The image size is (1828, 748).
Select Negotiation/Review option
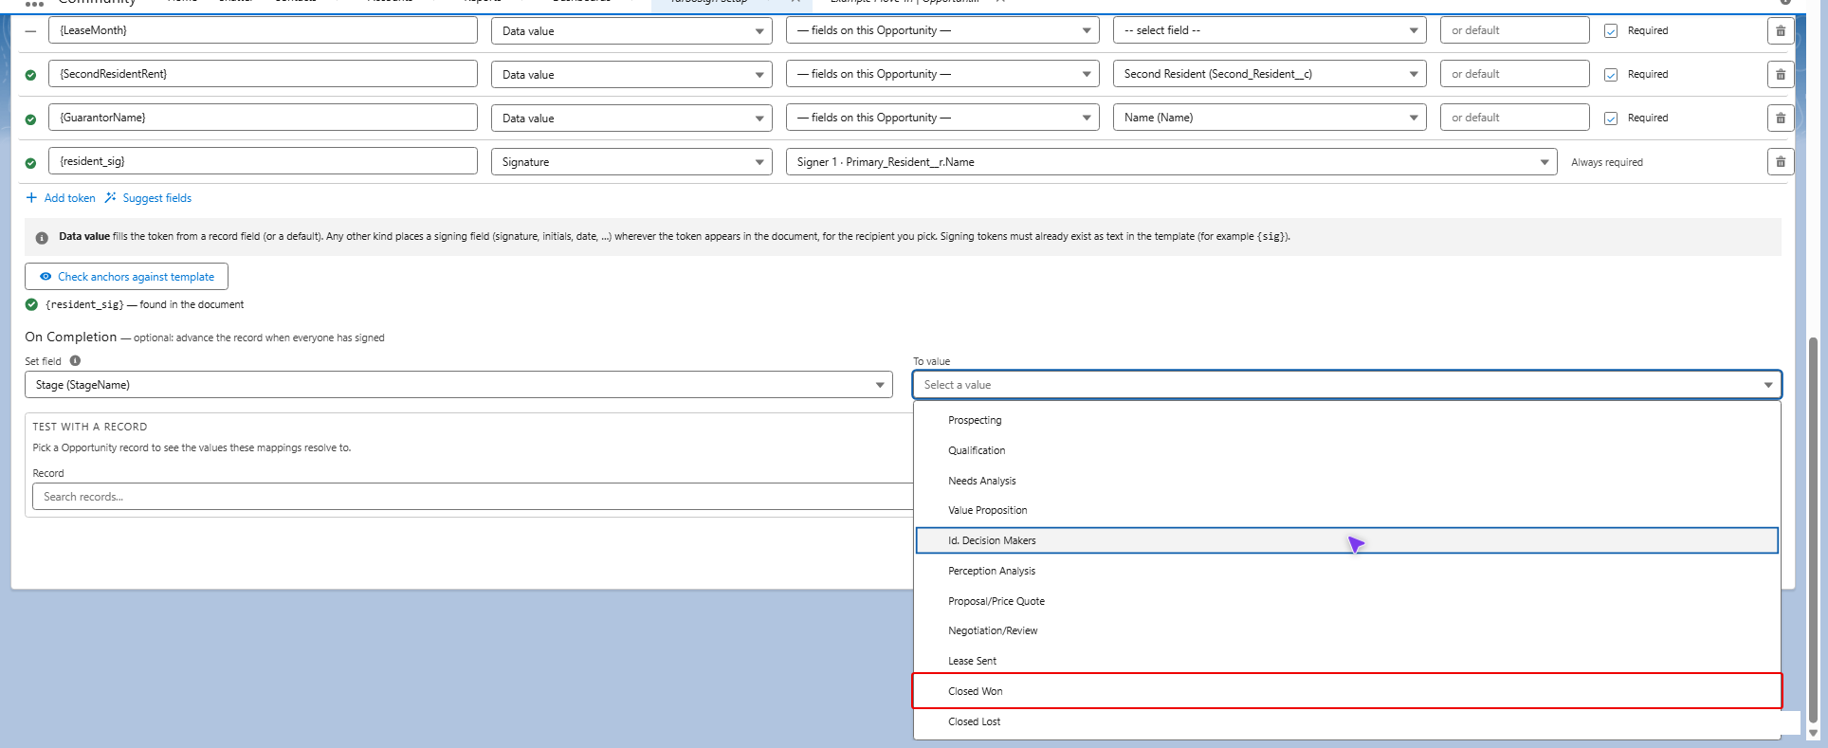(x=1346, y=630)
